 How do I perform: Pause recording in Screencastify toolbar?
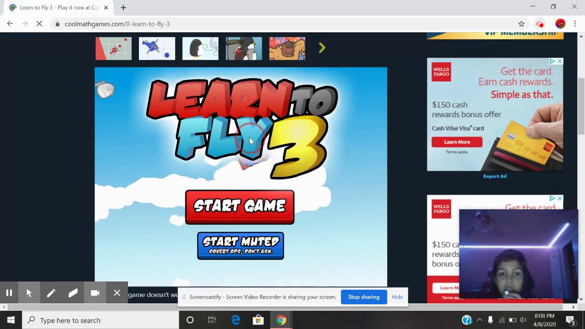[x=9, y=293]
